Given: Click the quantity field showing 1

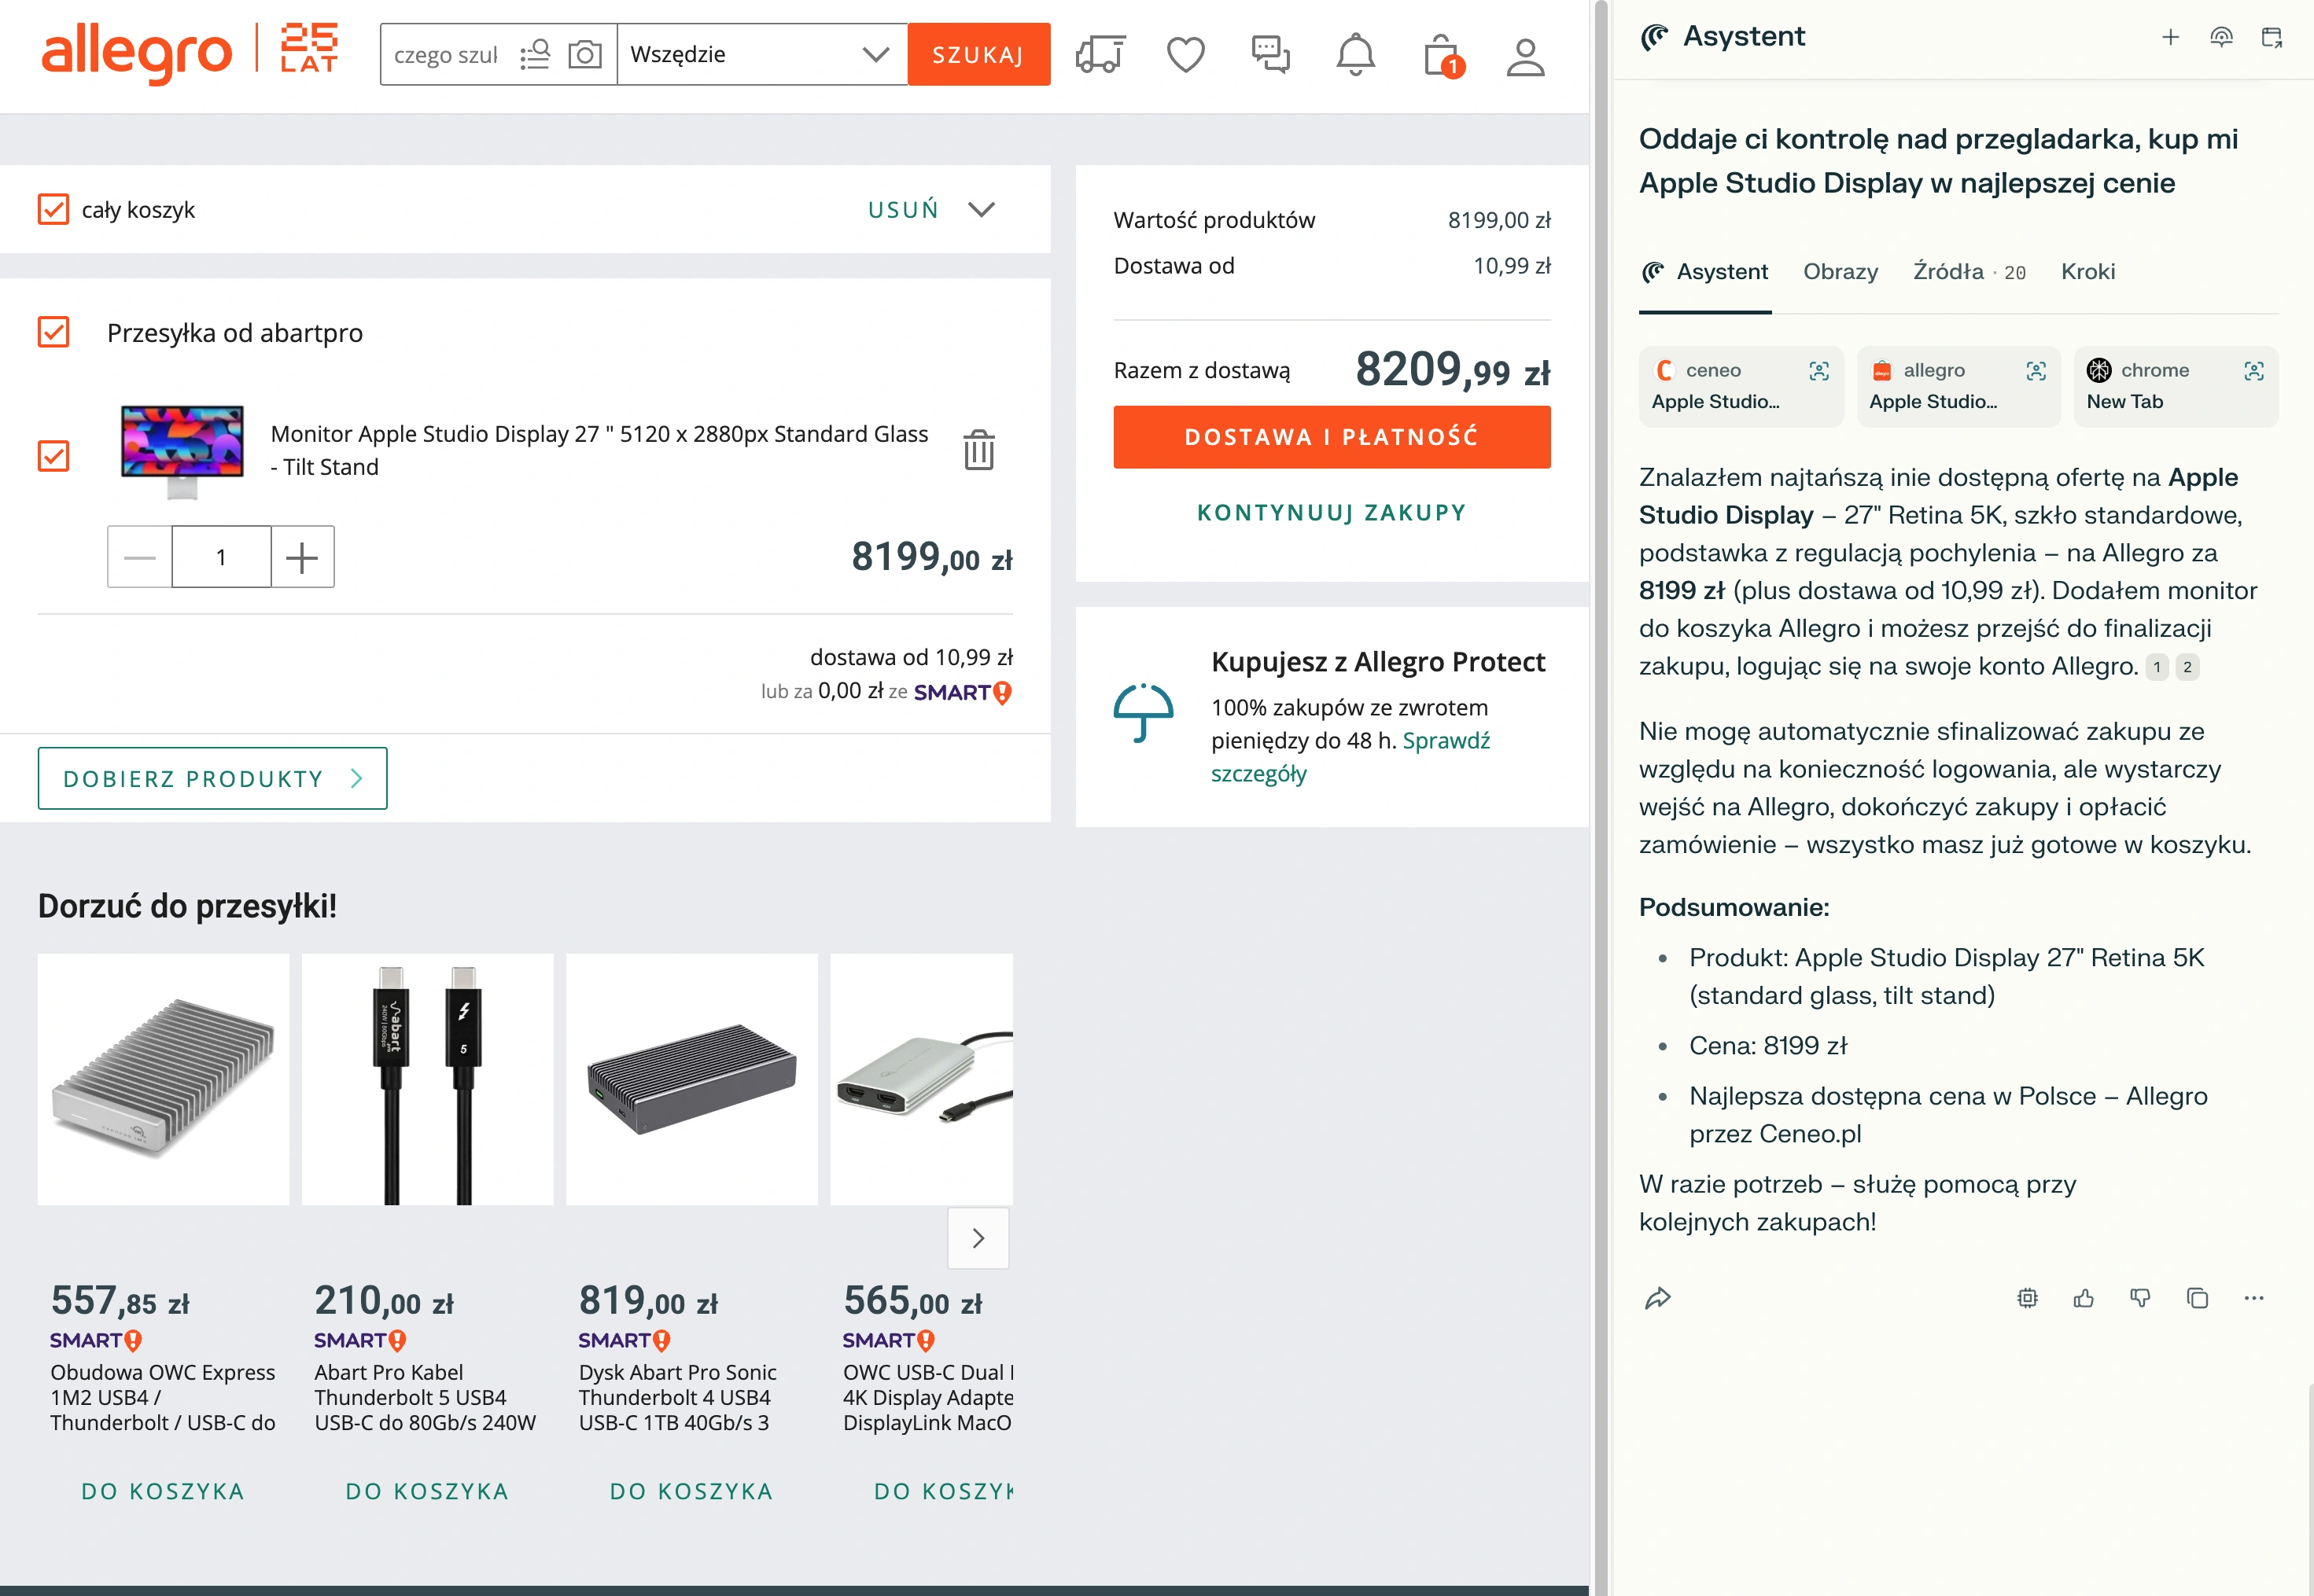Looking at the screenshot, I should click(x=221, y=557).
